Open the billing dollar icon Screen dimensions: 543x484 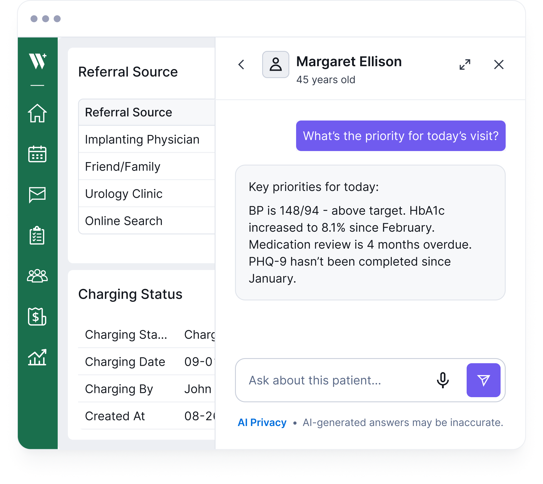coord(37,317)
